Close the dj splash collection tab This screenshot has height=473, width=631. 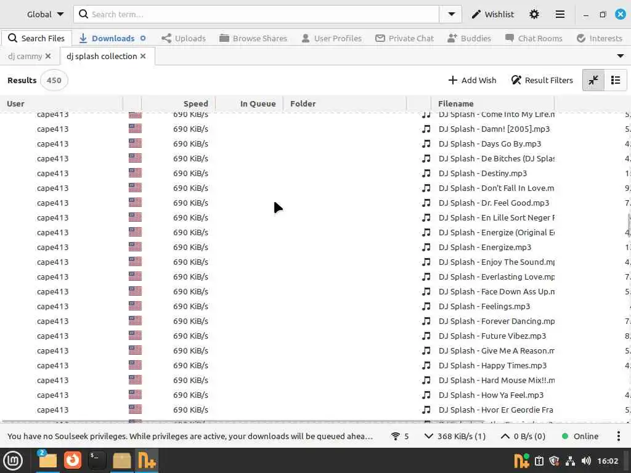pyautogui.click(x=143, y=56)
